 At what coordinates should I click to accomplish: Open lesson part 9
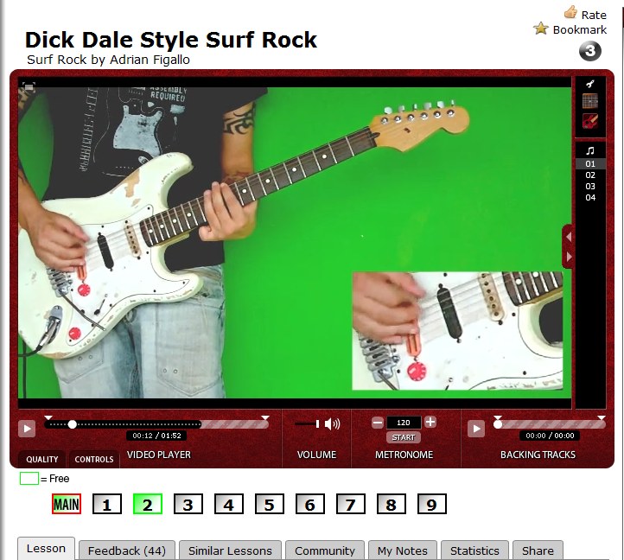tap(432, 505)
